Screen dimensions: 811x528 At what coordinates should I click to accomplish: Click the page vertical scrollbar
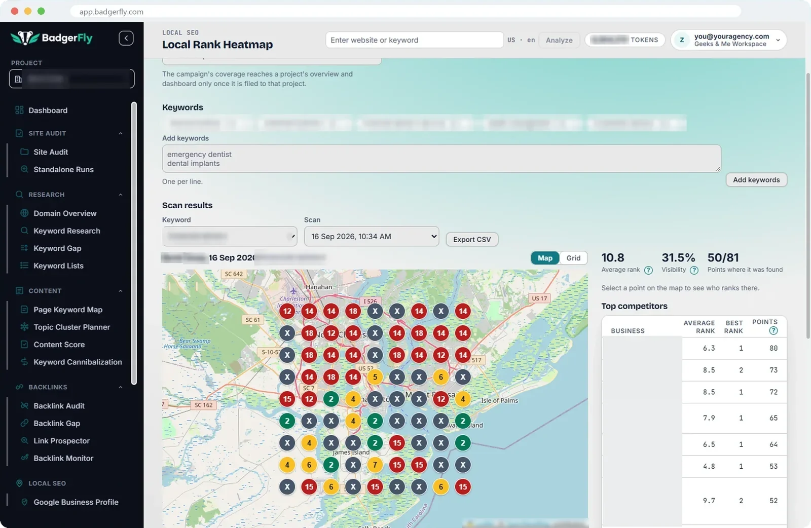click(807, 205)
